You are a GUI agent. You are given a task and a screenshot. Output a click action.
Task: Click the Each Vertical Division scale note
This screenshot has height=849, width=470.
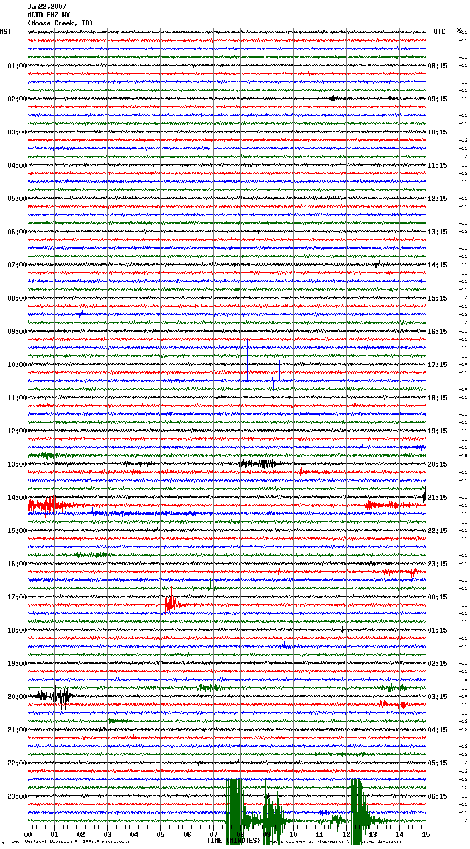pyautogui.click(x=70, y=841)
